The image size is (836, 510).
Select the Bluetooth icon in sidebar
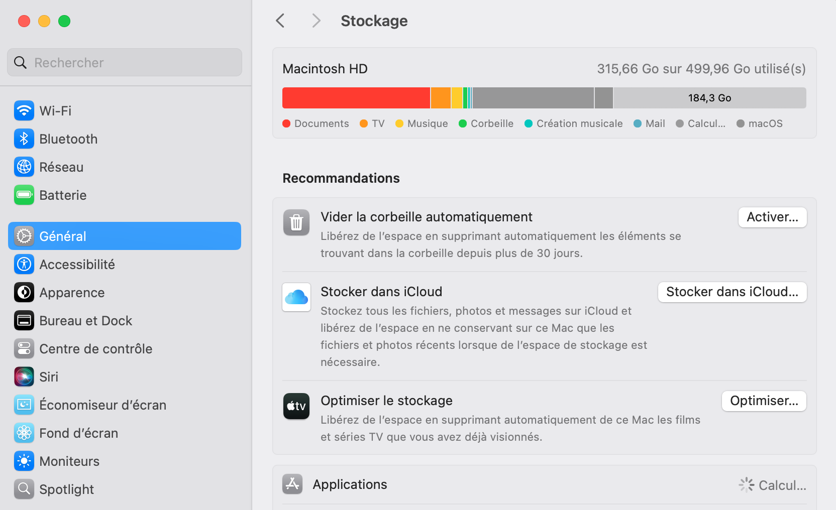click(24, 139)
